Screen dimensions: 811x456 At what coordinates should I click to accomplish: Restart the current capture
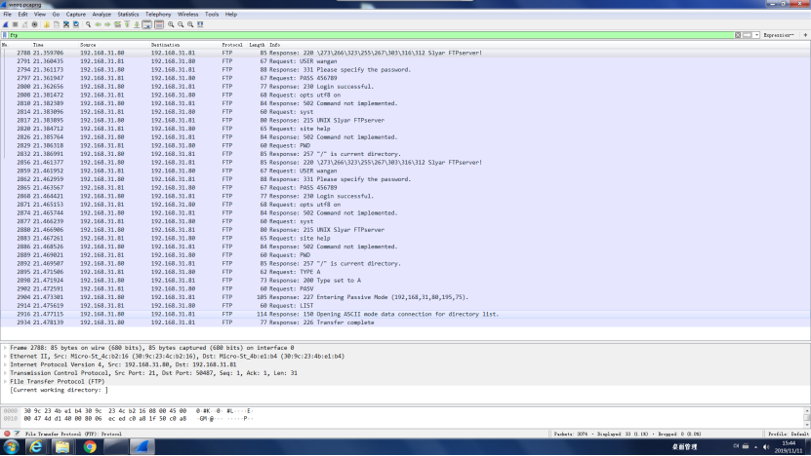click(24, 24)
